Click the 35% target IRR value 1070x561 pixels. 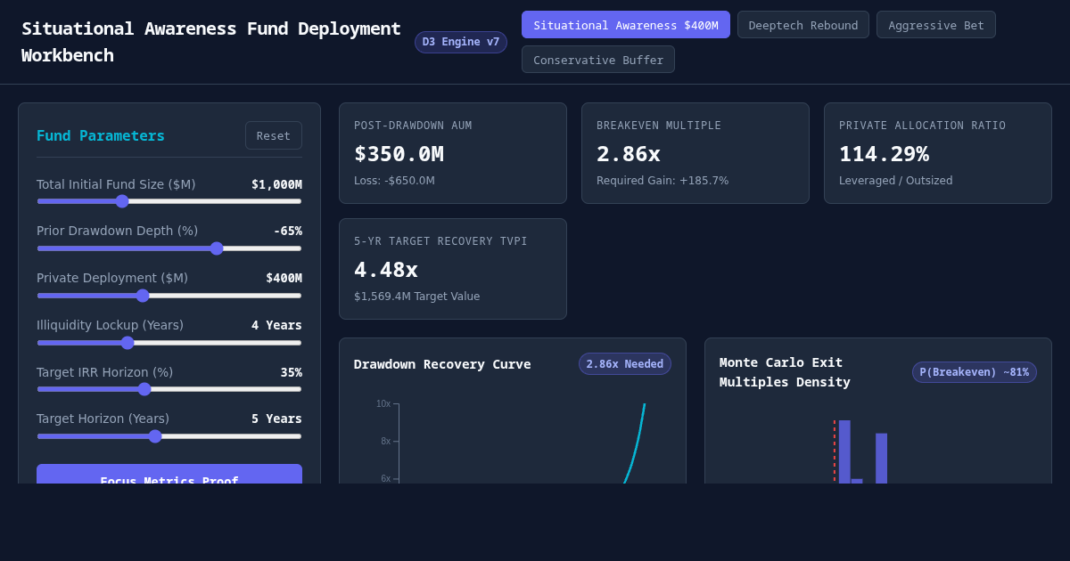pos(292,372)
